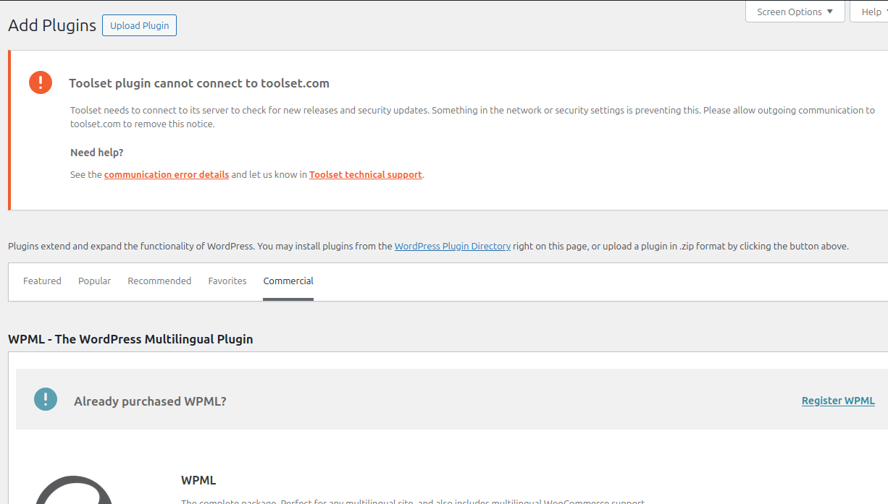Viewport: 888px width, 504px height.
Task: Switch to the Featured tab
Action: click(x=42, y=281)
